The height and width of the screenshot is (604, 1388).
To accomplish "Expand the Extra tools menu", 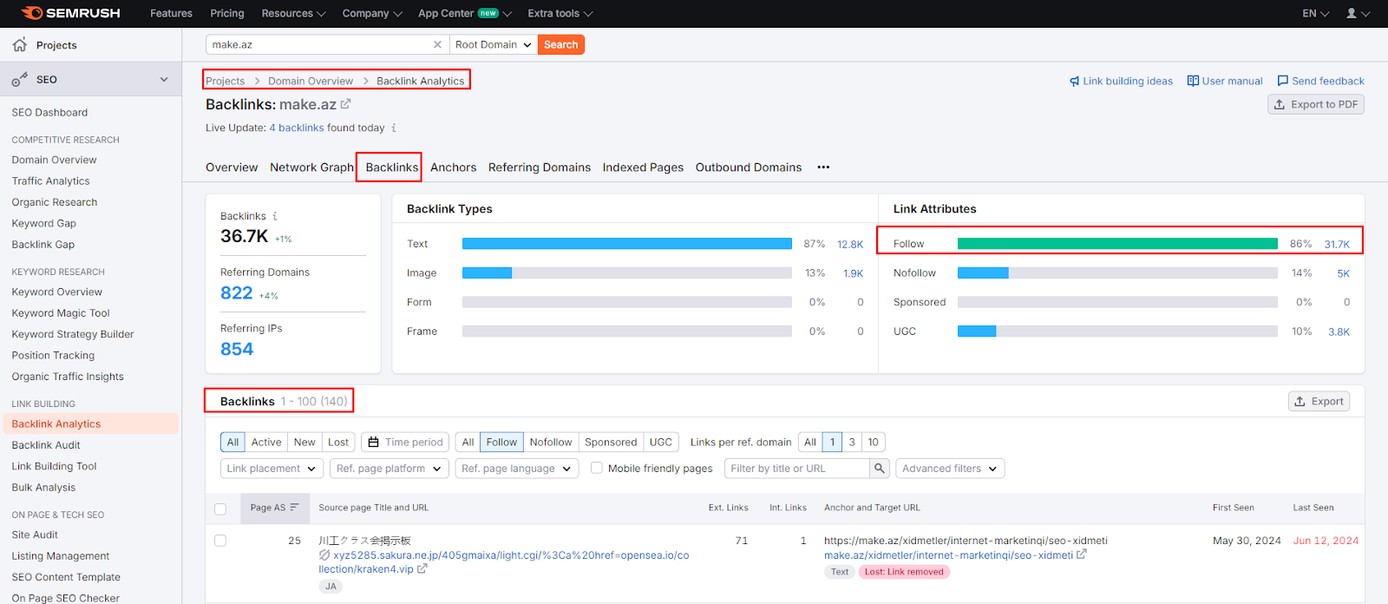I will (560, 13).
